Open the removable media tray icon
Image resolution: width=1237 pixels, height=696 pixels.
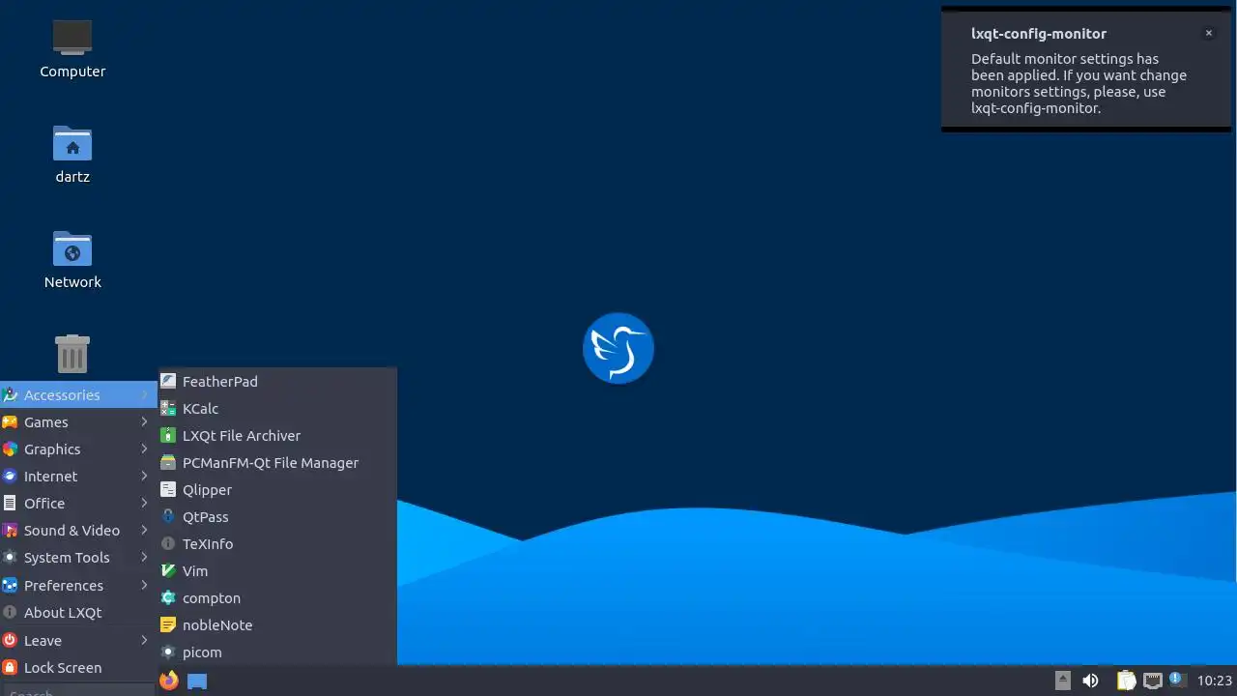coord(1062,680)
